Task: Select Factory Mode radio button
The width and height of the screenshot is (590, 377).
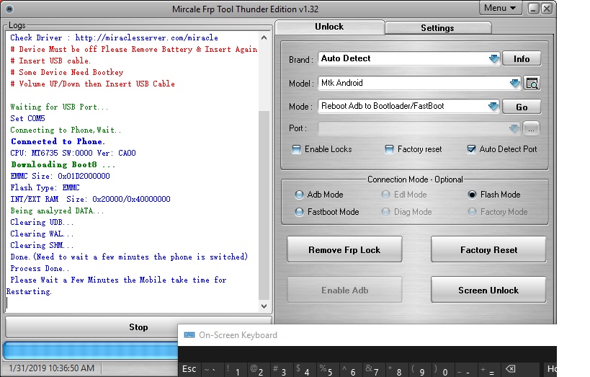Action: [x=472, y=212]
